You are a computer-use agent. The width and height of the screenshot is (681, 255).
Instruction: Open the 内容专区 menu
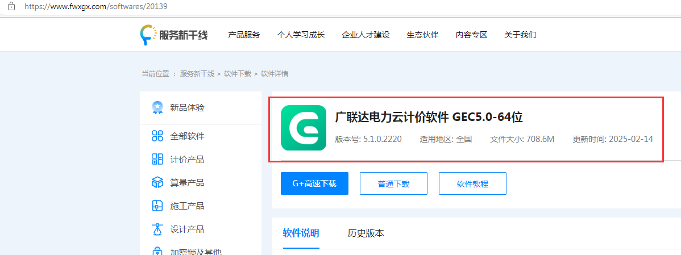click(472, 35)
